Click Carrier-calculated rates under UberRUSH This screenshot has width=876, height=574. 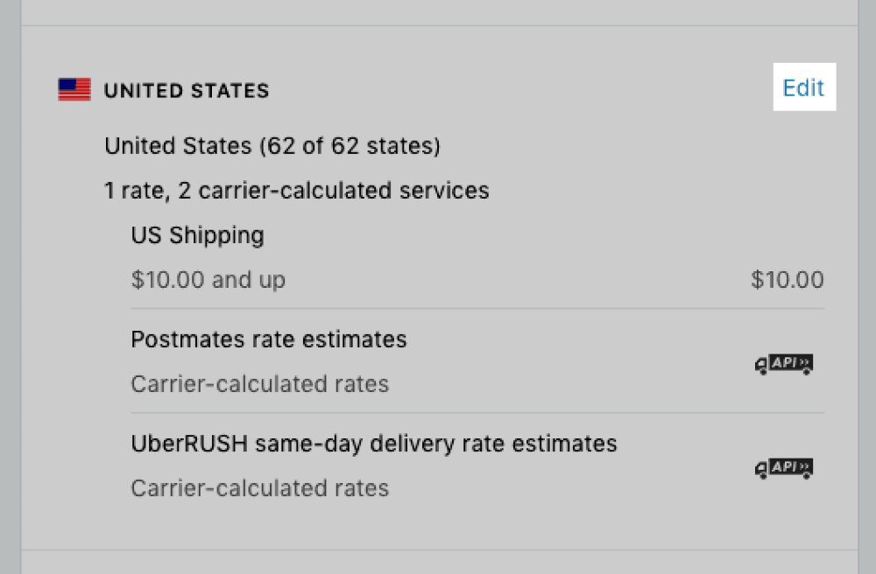point(260,488)
